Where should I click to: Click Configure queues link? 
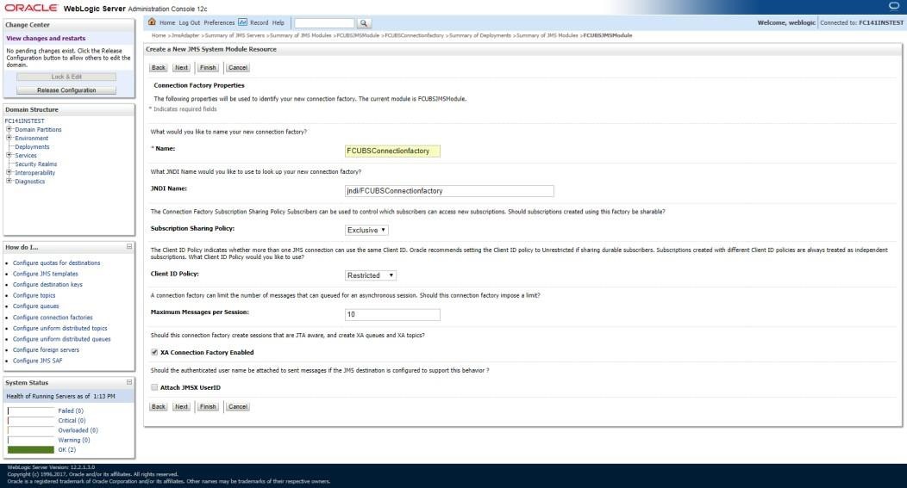[x=36, y=306]
